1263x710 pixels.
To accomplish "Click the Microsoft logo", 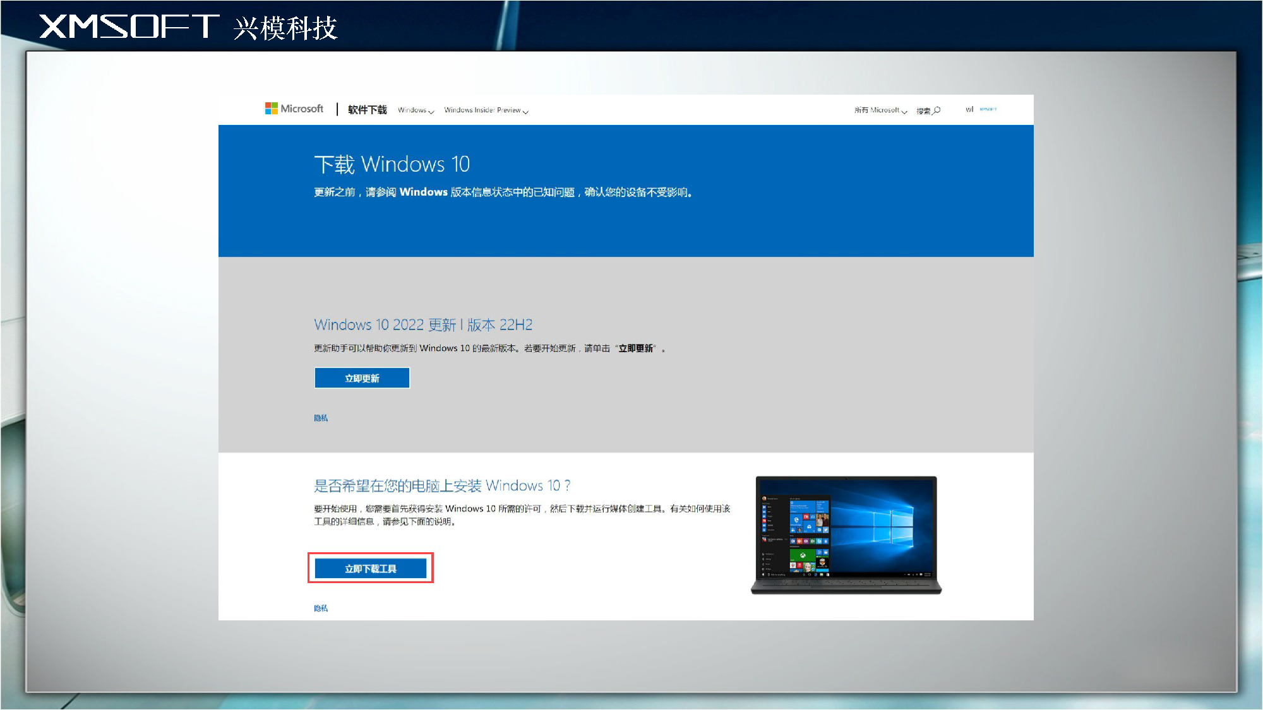I will coord(294,109).
